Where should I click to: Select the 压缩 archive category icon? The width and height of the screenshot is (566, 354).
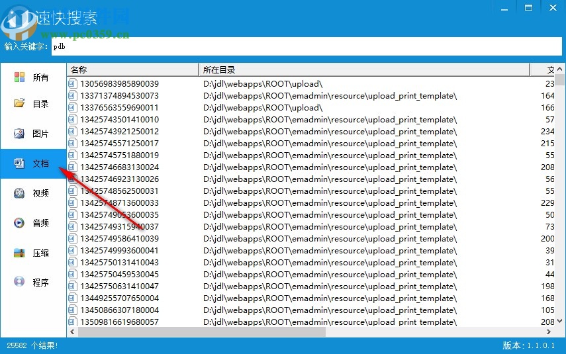point(19,253)
